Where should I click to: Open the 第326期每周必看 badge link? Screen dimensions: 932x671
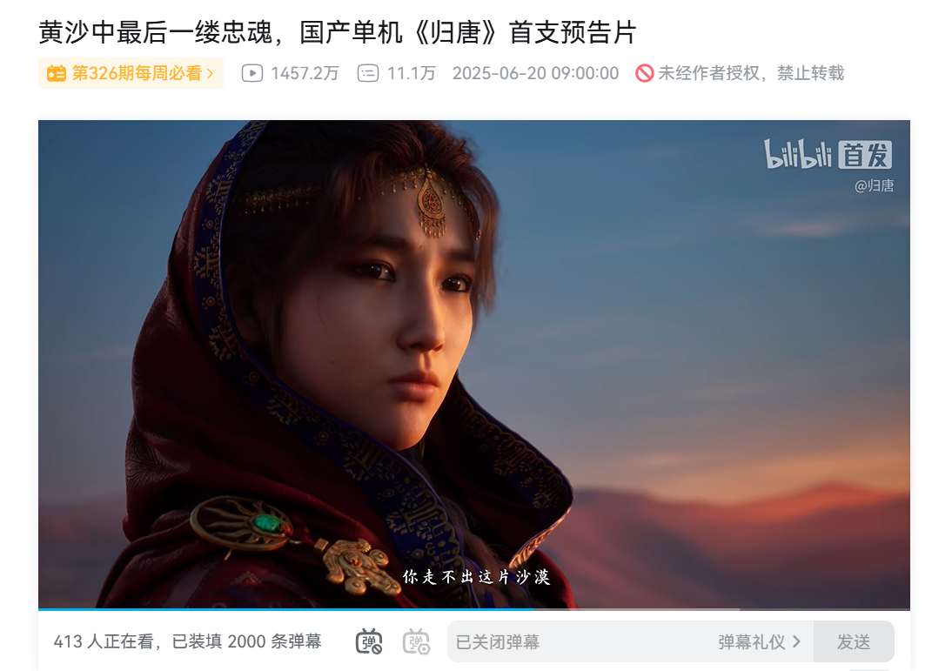click(x=131, y=73)
